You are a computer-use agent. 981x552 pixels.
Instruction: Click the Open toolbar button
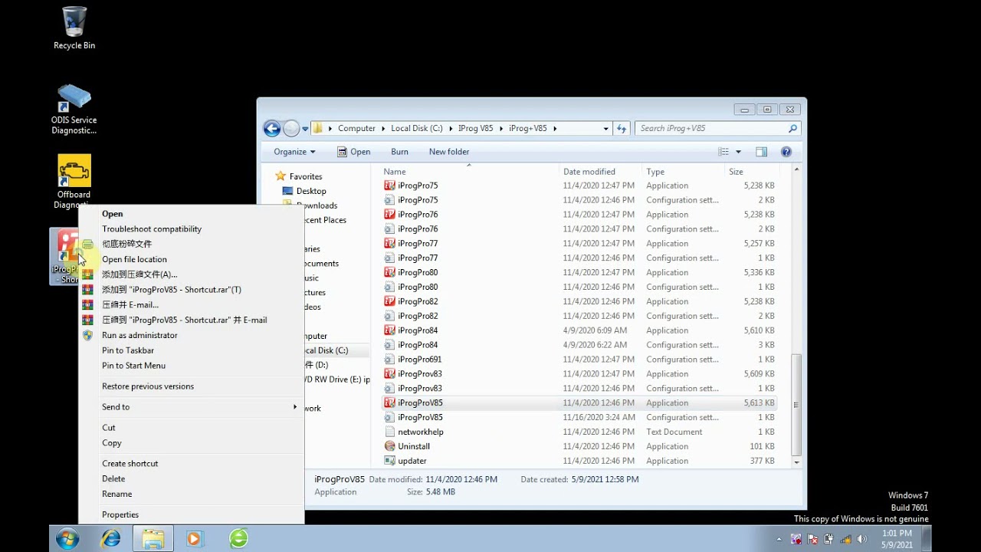pos(353,152)
